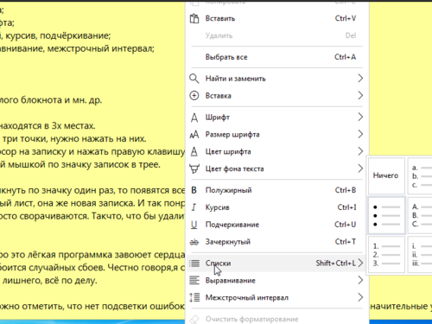Click the underline U icon
432x324 pixels.
point(194,225)
